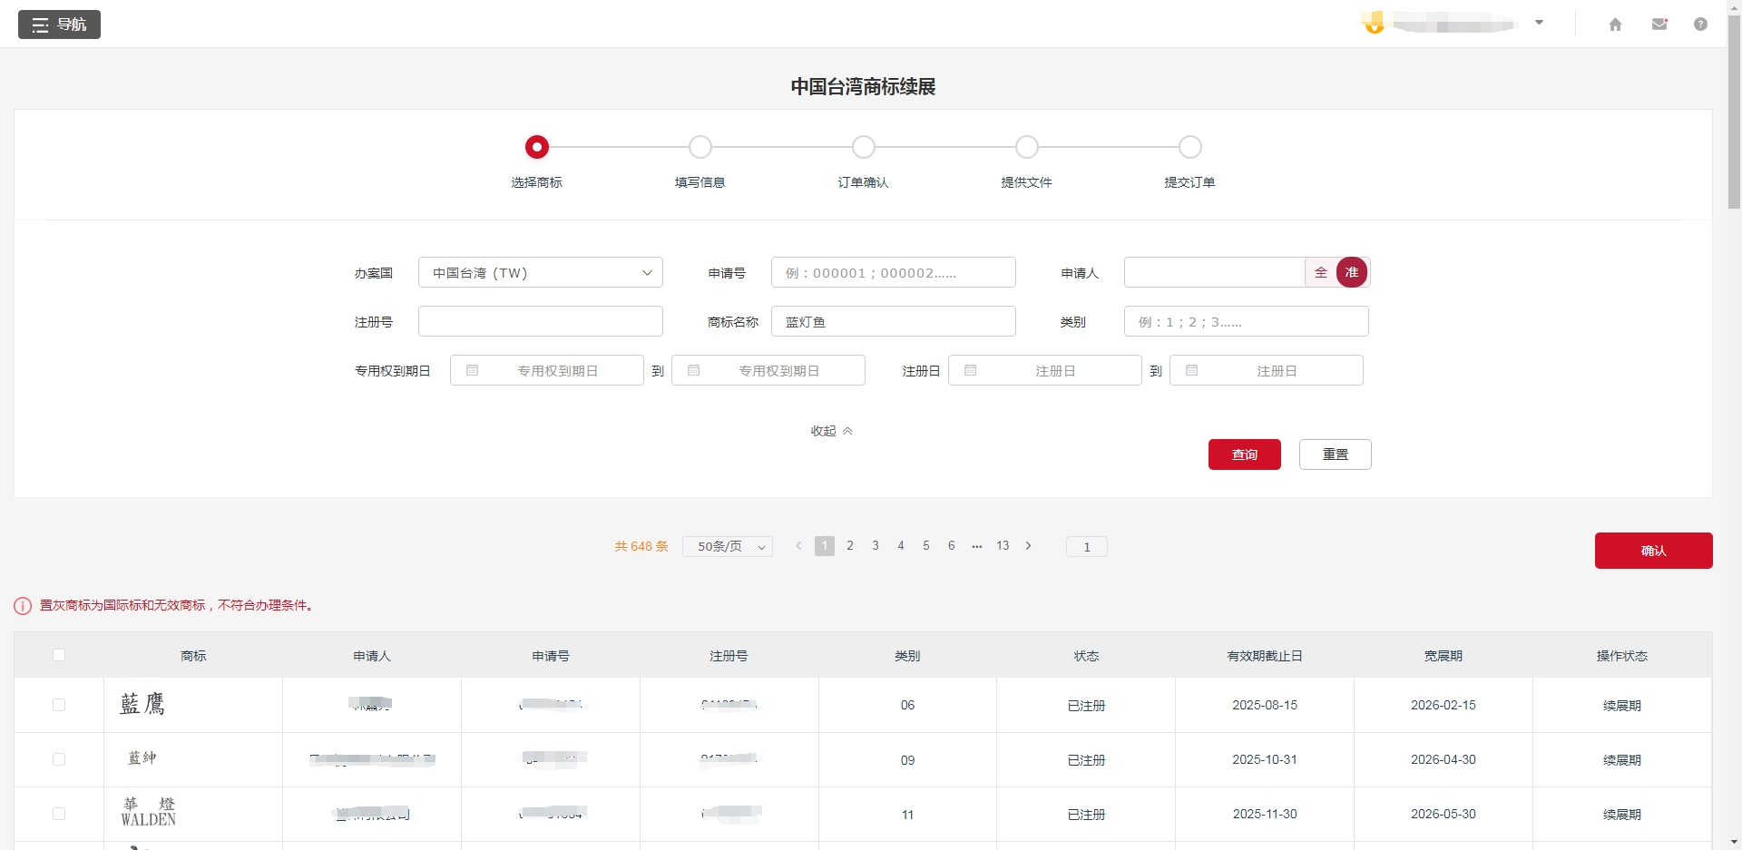
Task: Click the scrollbar down arrow
Action: 1734,843
